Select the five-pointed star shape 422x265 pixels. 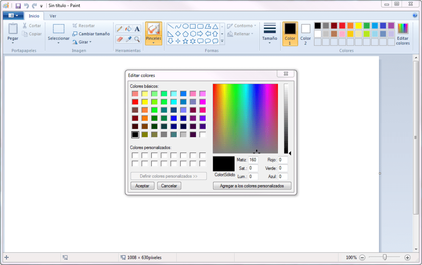point(185,40)
